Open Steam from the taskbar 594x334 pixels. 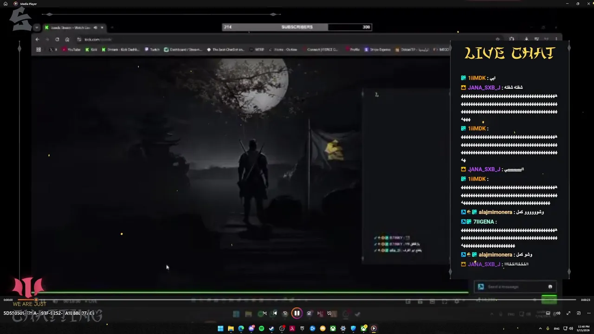point(271,328)
